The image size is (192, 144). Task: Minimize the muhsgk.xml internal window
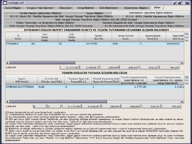pyautogui.click(x=175, y=3)
